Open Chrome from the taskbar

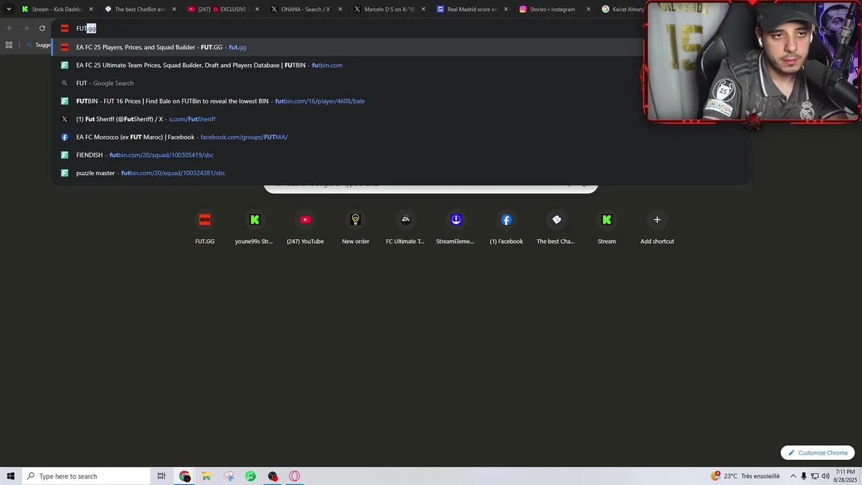pyautogui.click(x=185, y=476)
